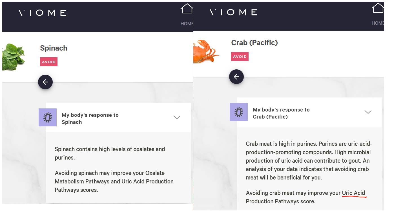Click the underlined 'Uric Acid' text
The width and height of the screenshot is (394, 216).
(353, 193)
